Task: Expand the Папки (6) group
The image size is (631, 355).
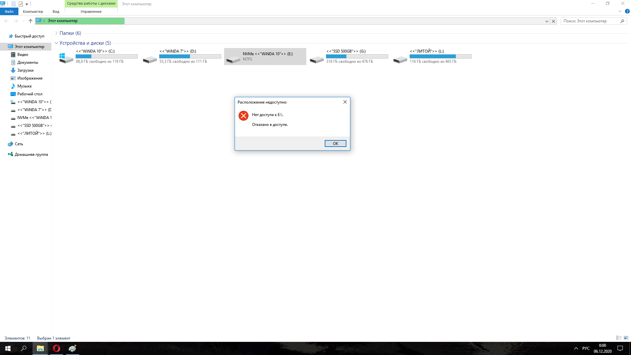Action: point(56,33)
